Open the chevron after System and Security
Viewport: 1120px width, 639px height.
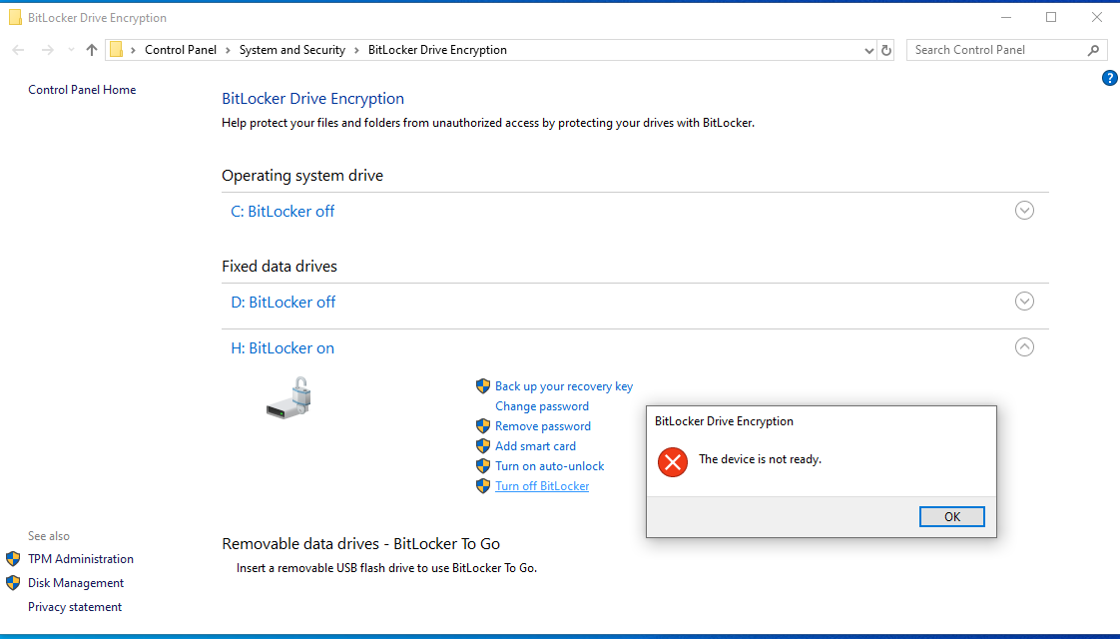point(356,50)
